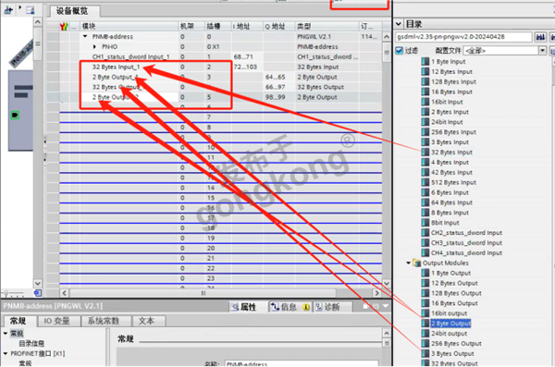Switch to the 设备概览 tab

72,11
